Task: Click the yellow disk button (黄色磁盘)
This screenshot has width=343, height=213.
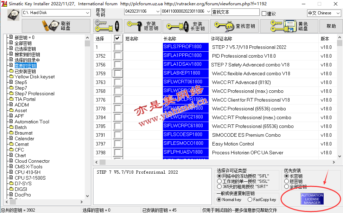Action: coord(289,26)
